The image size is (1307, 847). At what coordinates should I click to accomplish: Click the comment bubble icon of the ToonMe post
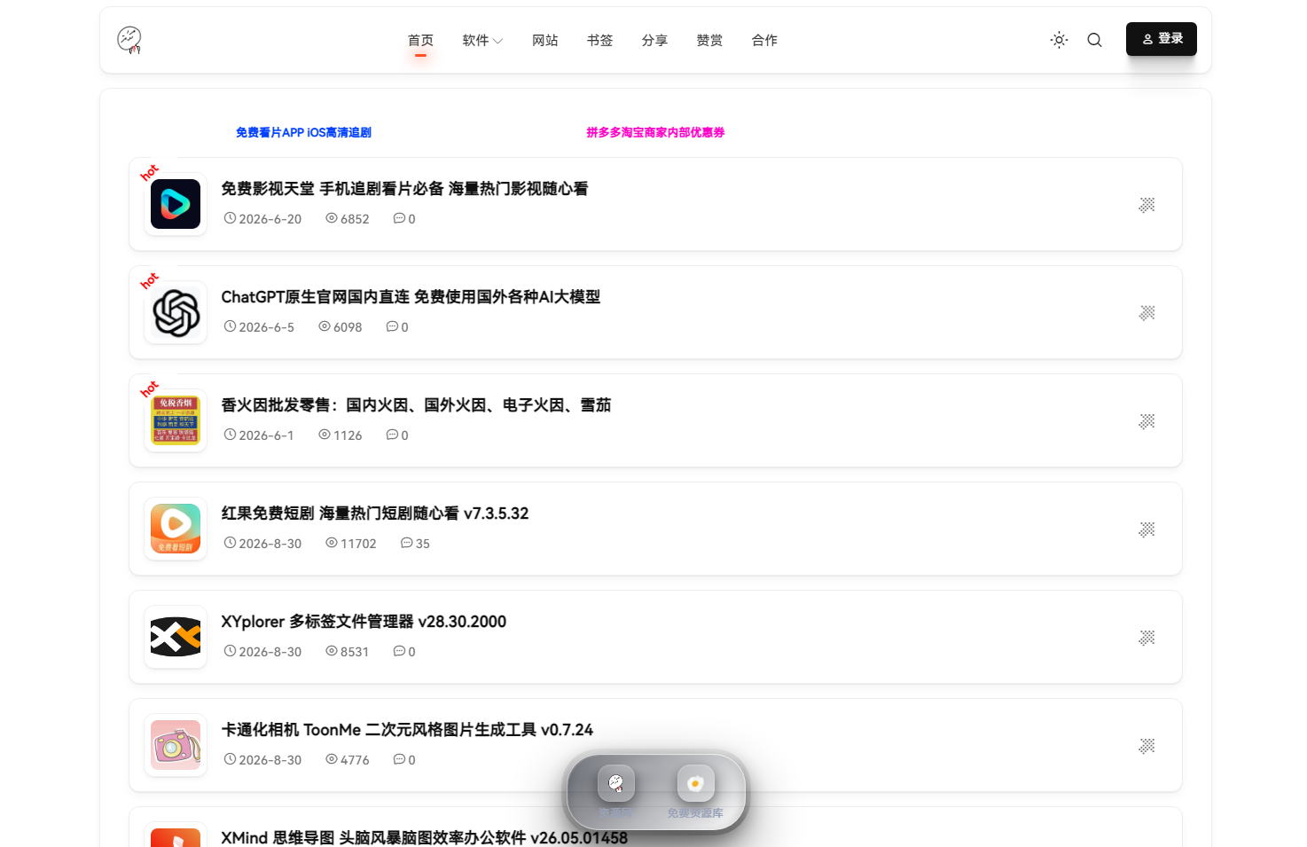[399, 759]
